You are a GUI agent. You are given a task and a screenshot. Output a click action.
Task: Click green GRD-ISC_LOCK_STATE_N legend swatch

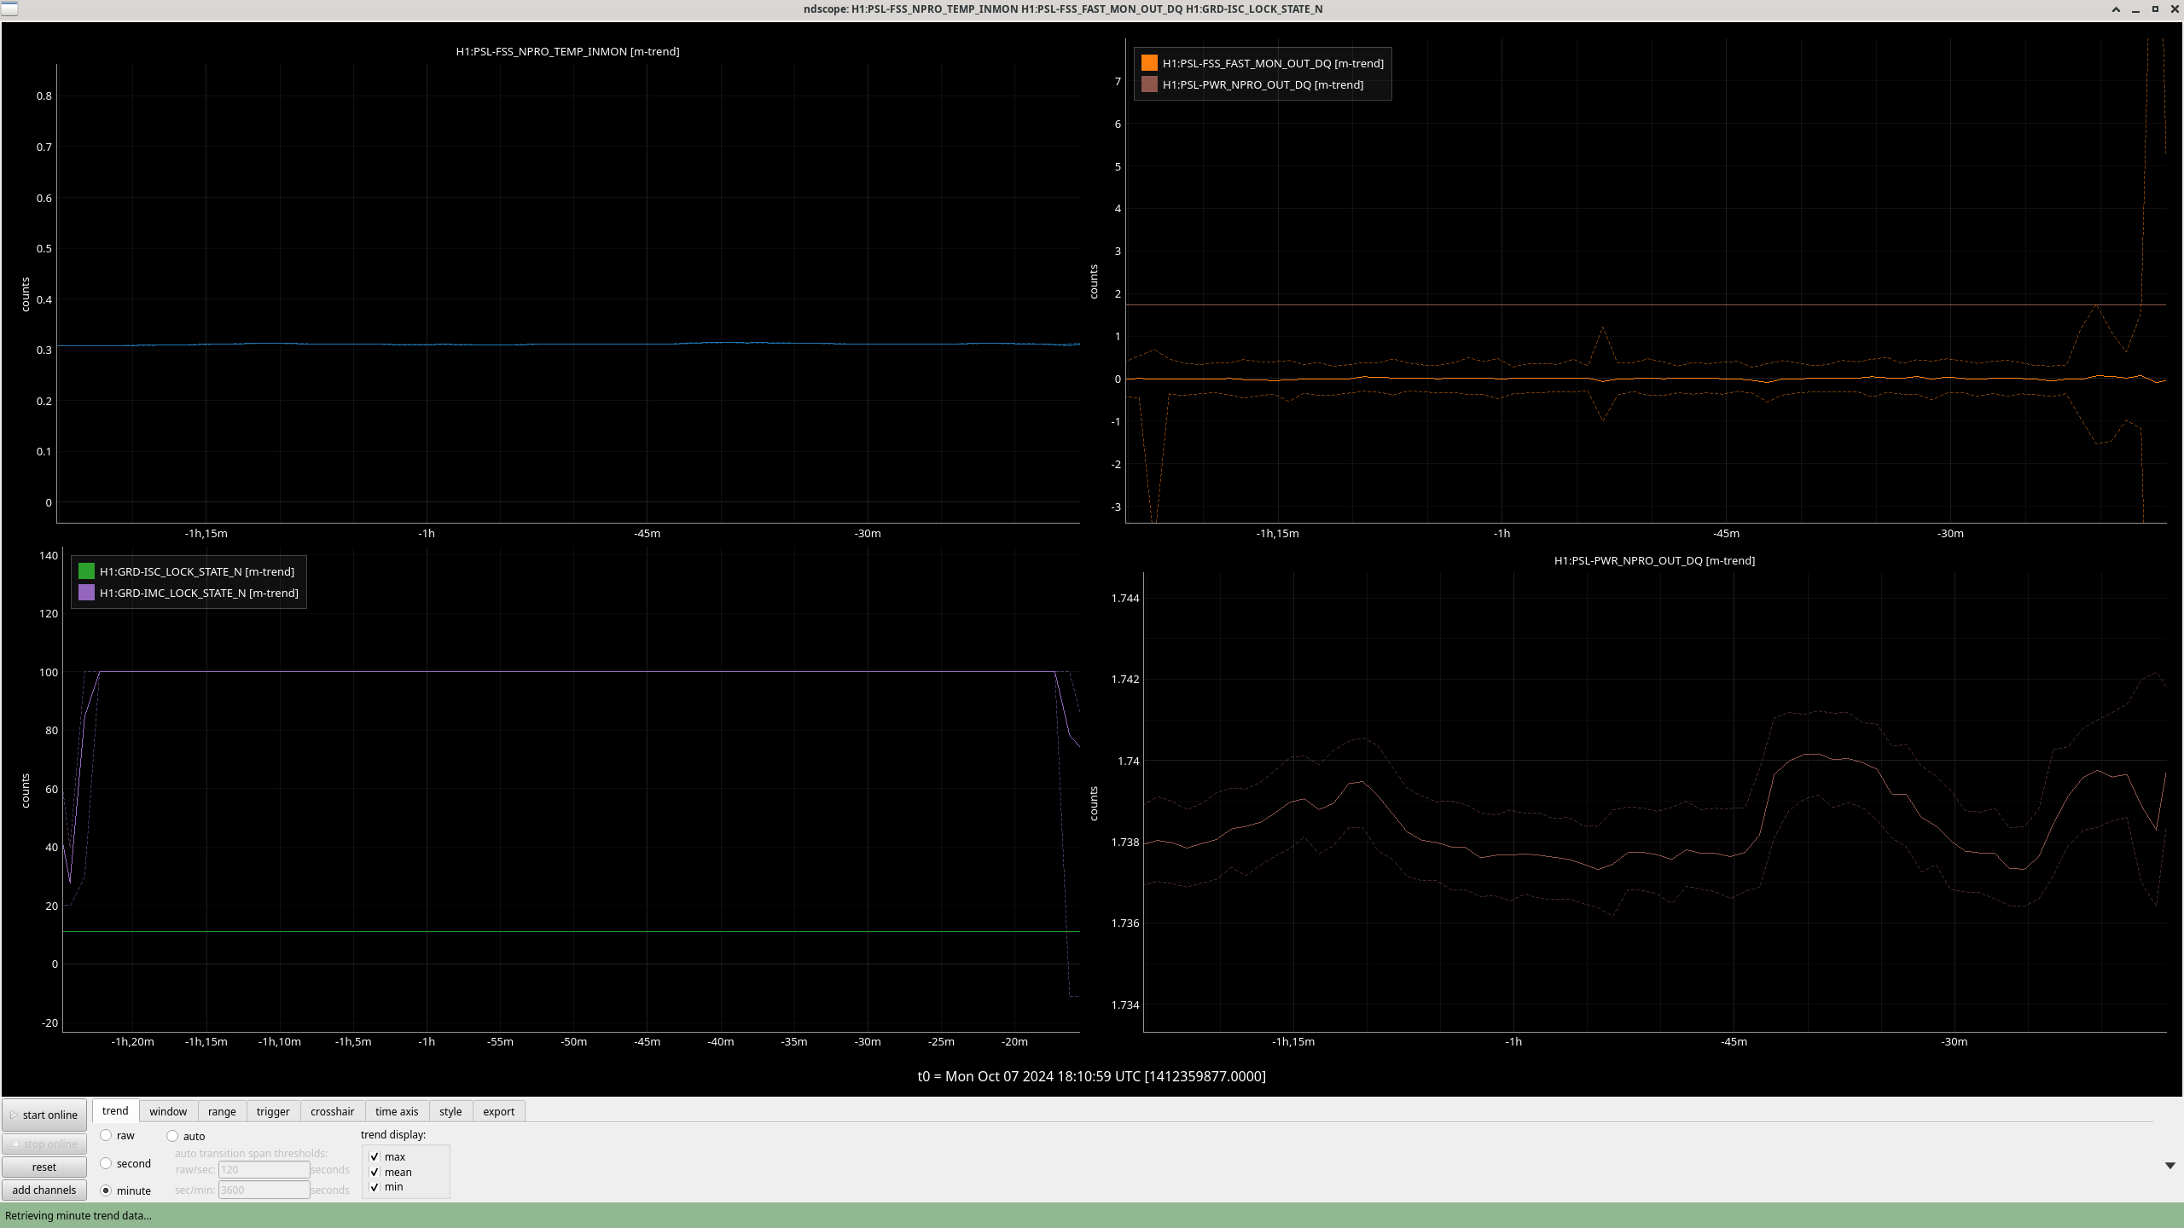click(86, 571)
